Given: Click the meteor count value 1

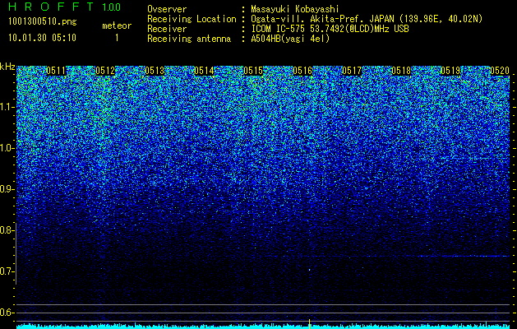Looking at the screenshot, I should 117,38.
